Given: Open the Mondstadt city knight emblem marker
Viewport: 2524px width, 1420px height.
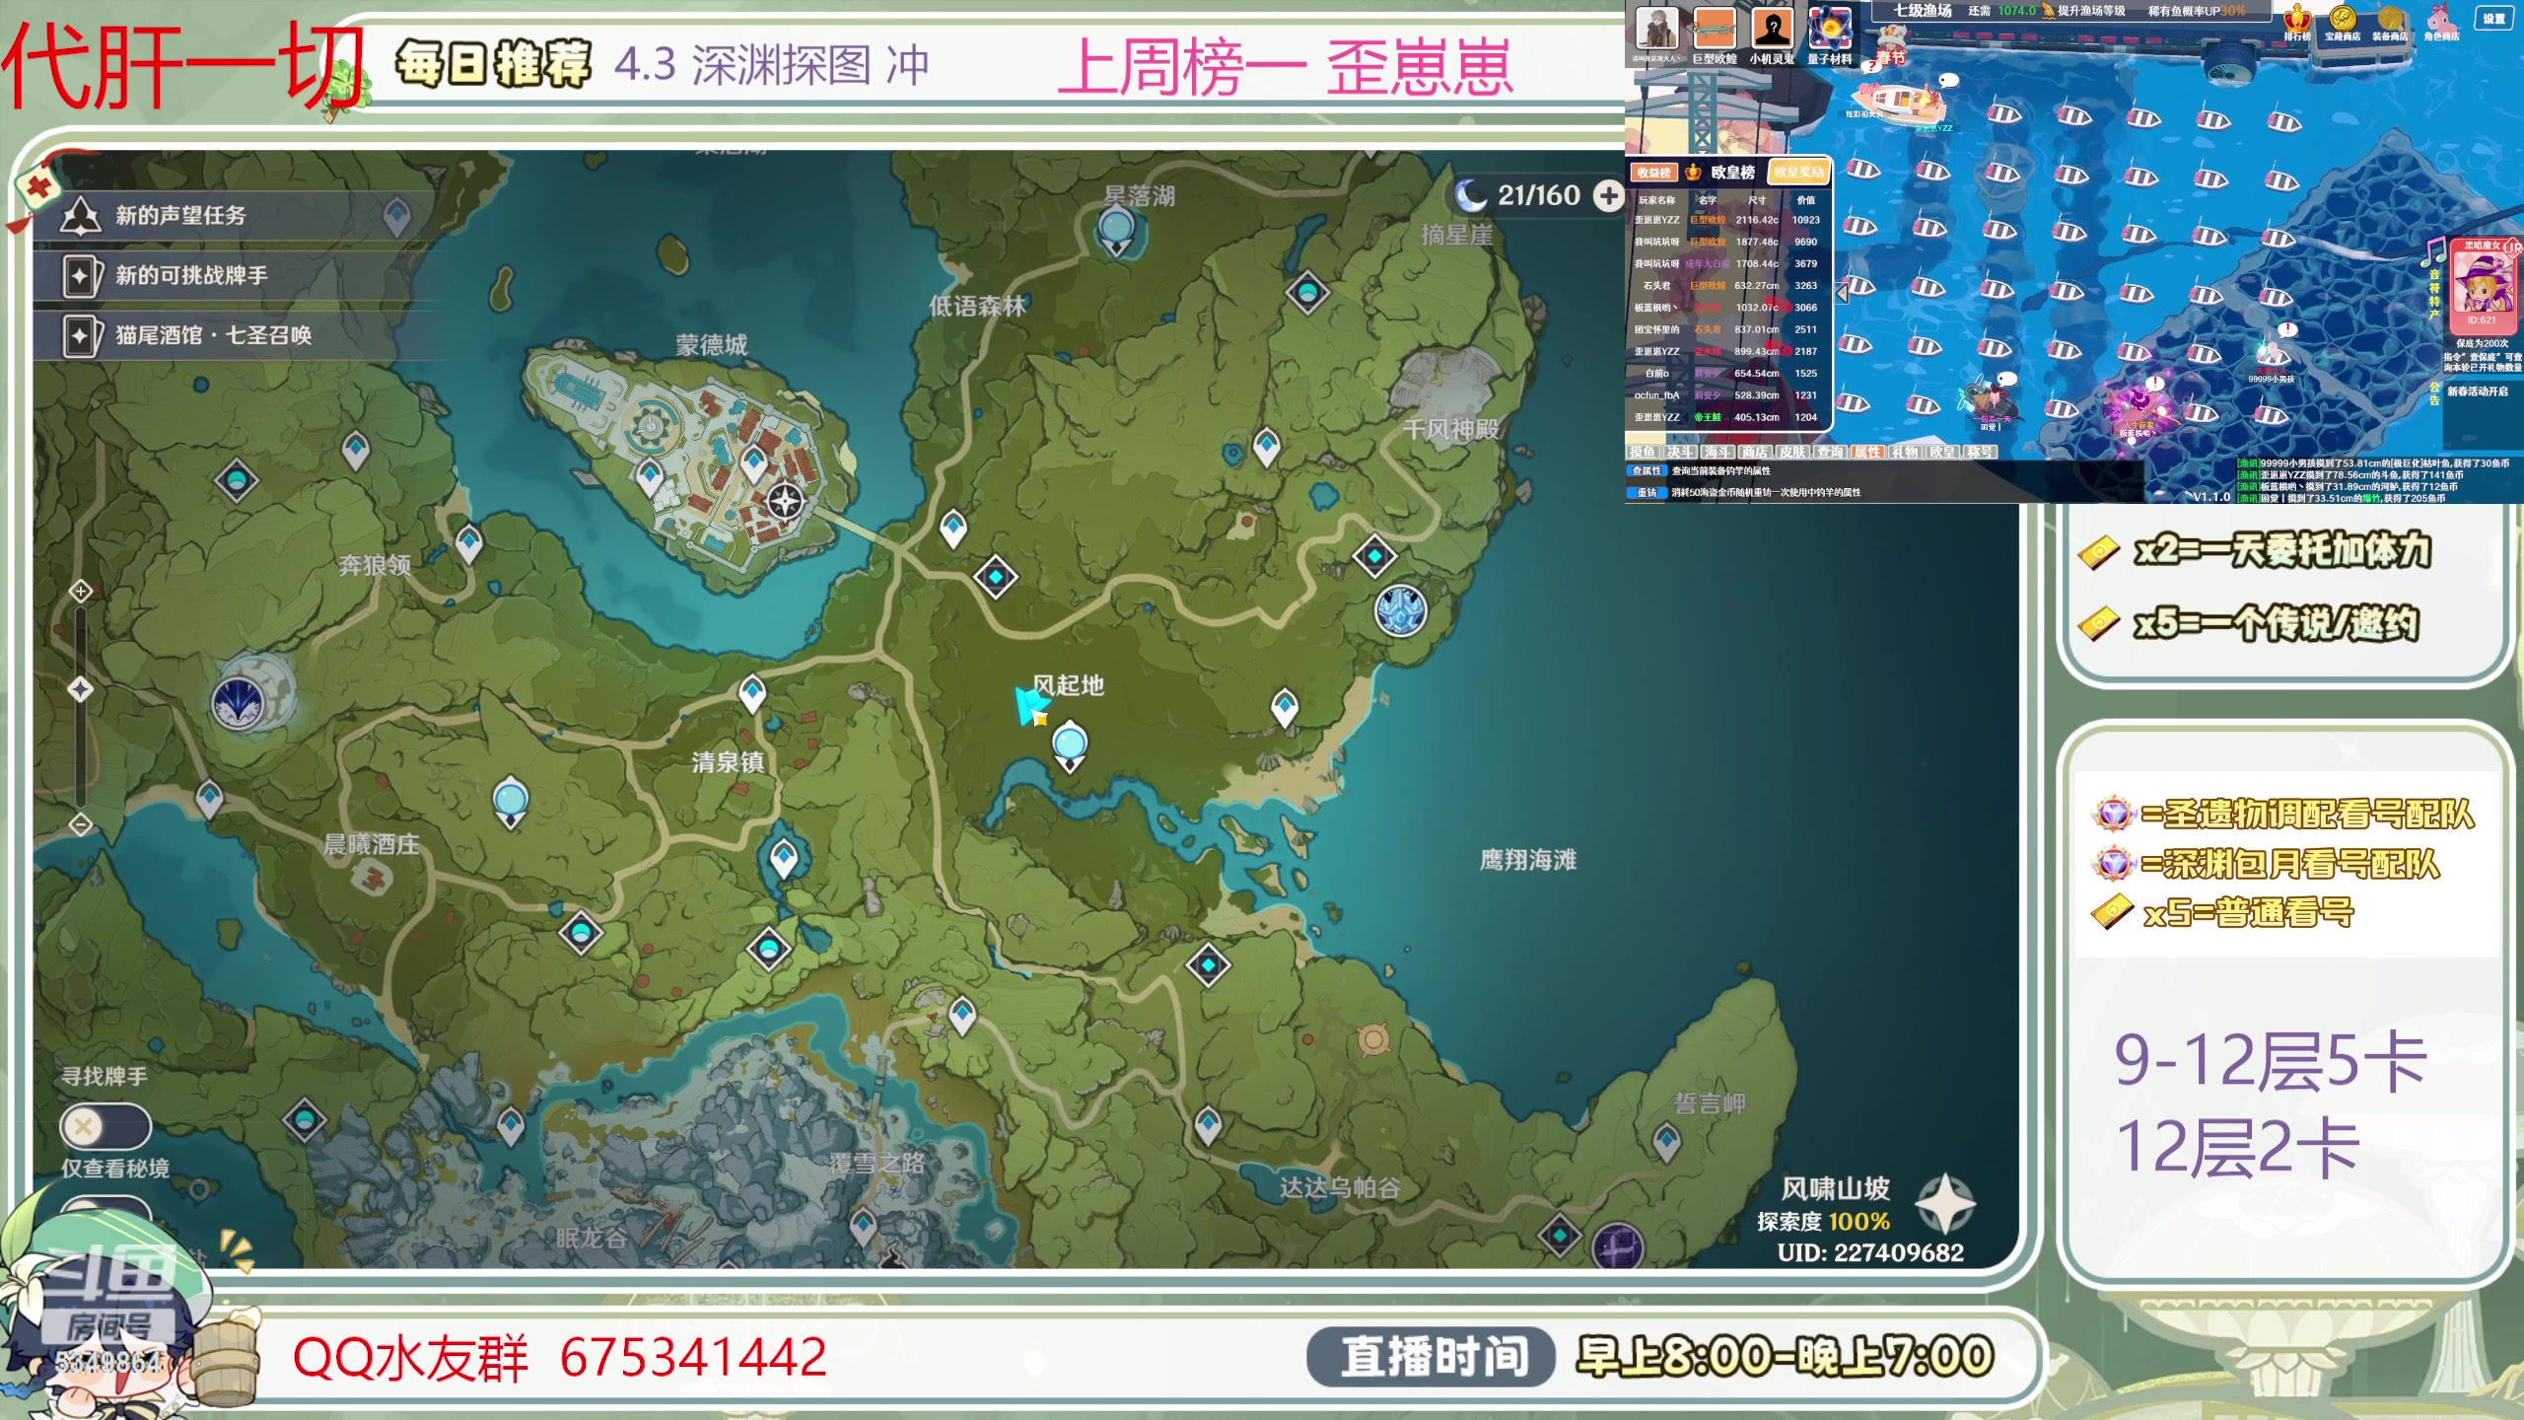Looking at the screenshot, I should click(785, 500).
